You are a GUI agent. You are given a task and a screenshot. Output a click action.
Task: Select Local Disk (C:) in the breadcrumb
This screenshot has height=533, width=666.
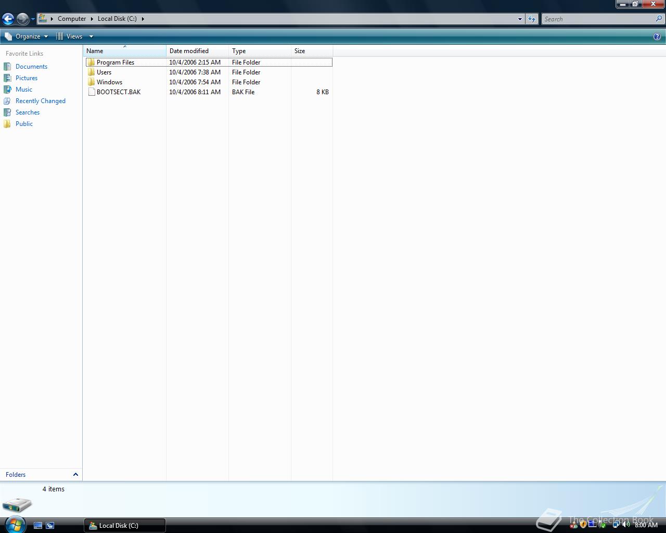117,19
